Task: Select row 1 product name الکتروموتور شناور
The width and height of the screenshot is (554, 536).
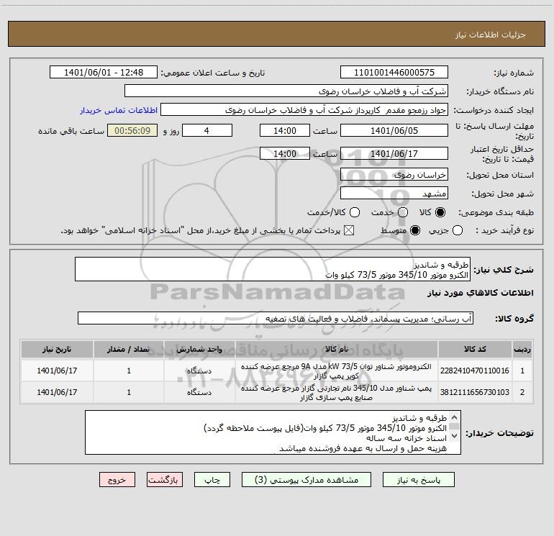Action: [x=336, y=371]
